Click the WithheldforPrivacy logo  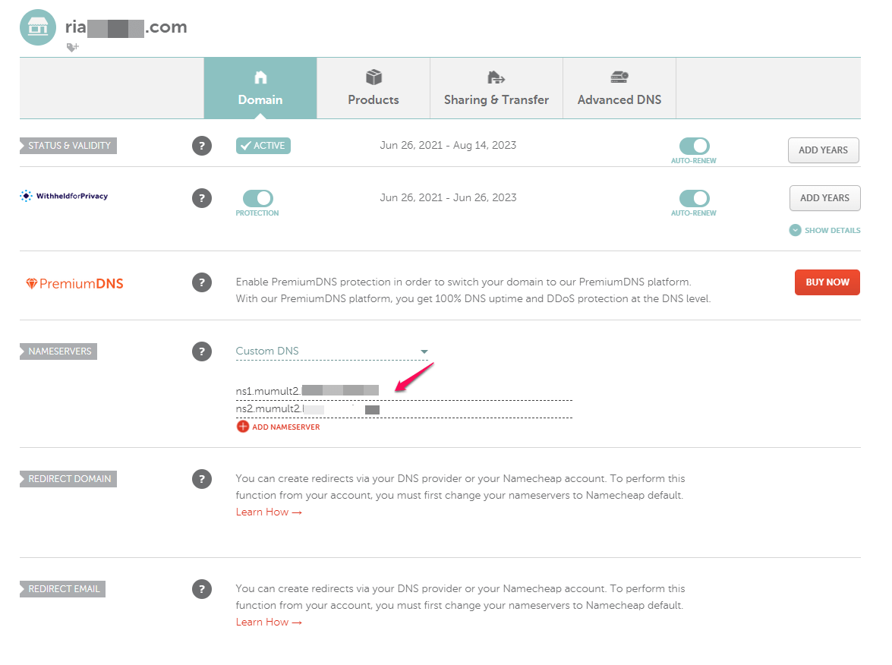coord(64,196)
